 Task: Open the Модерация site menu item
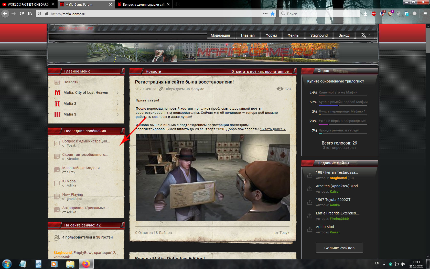coord(220,35)
